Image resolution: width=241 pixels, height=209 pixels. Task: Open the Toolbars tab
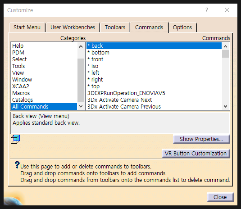coord(115,27)
